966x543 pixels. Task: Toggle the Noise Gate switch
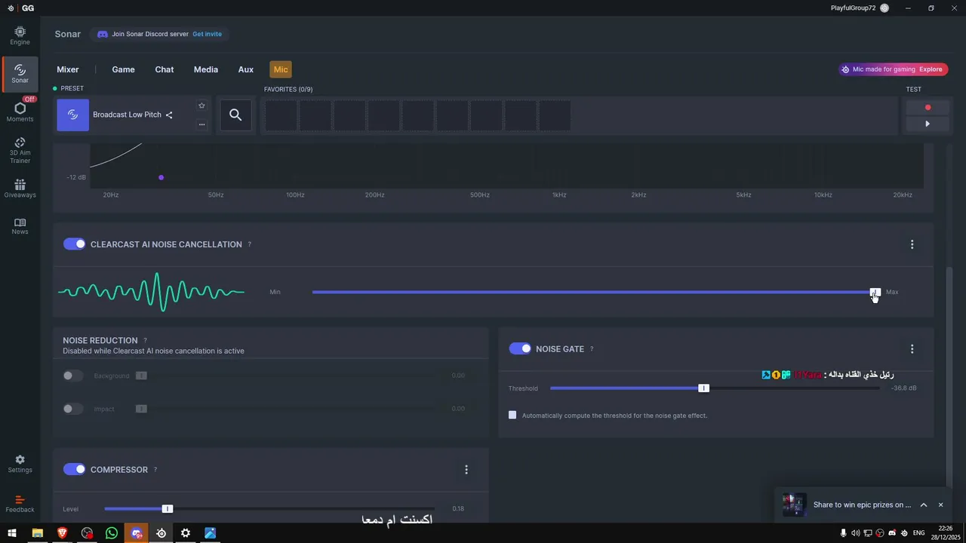coord(520,348)
